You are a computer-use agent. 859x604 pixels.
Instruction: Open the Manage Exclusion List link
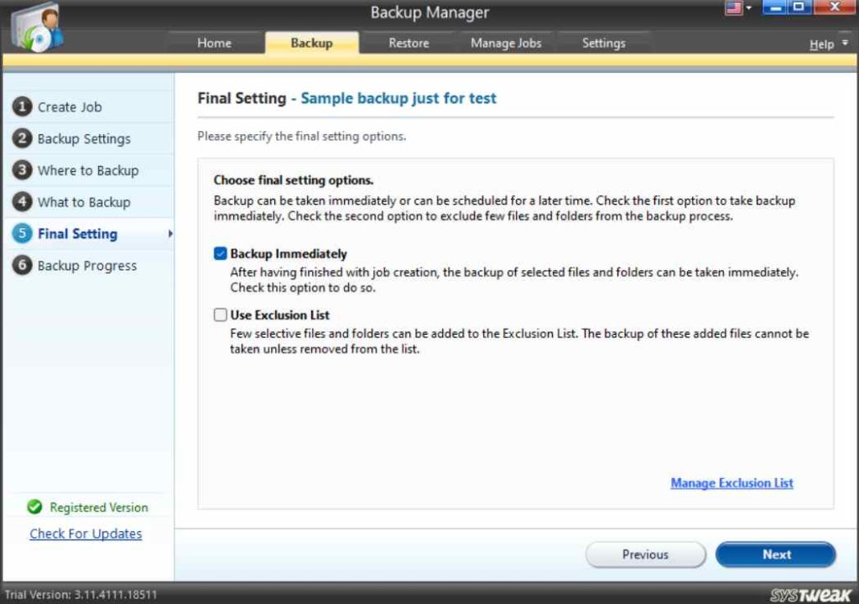point(731,483)
